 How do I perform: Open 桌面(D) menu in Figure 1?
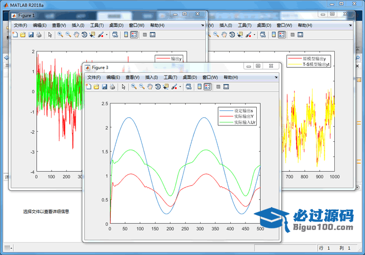coord(116,25)
